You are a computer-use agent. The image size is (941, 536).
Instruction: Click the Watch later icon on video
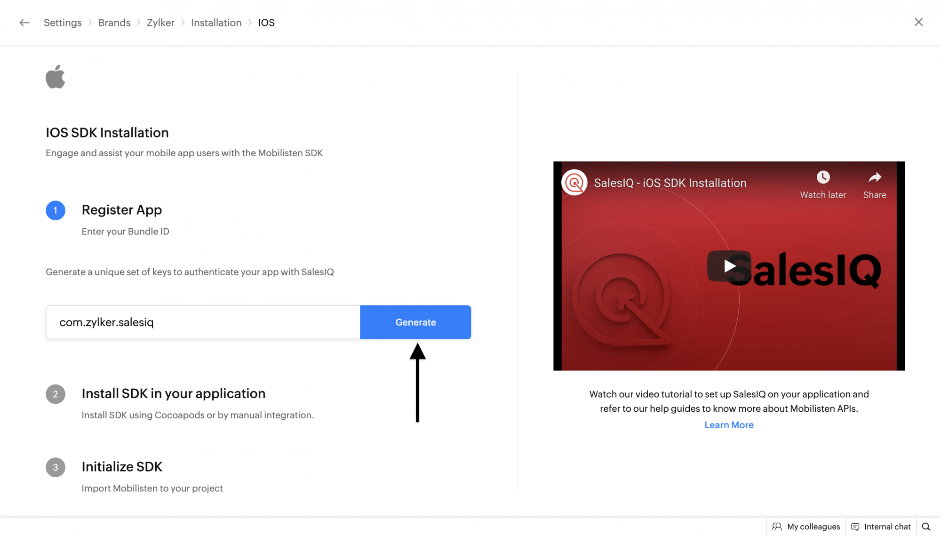(x=822, y=177)
